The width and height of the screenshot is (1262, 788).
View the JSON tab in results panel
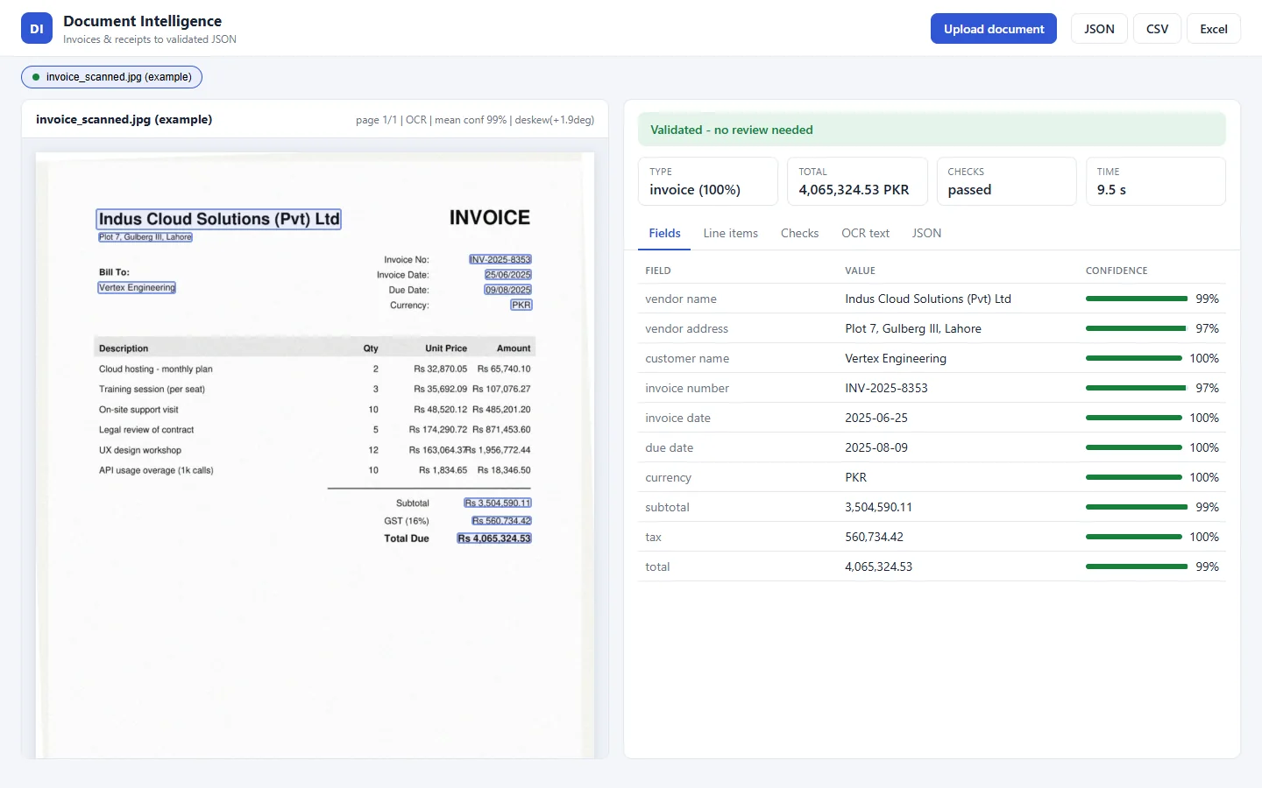coord(926,233)
